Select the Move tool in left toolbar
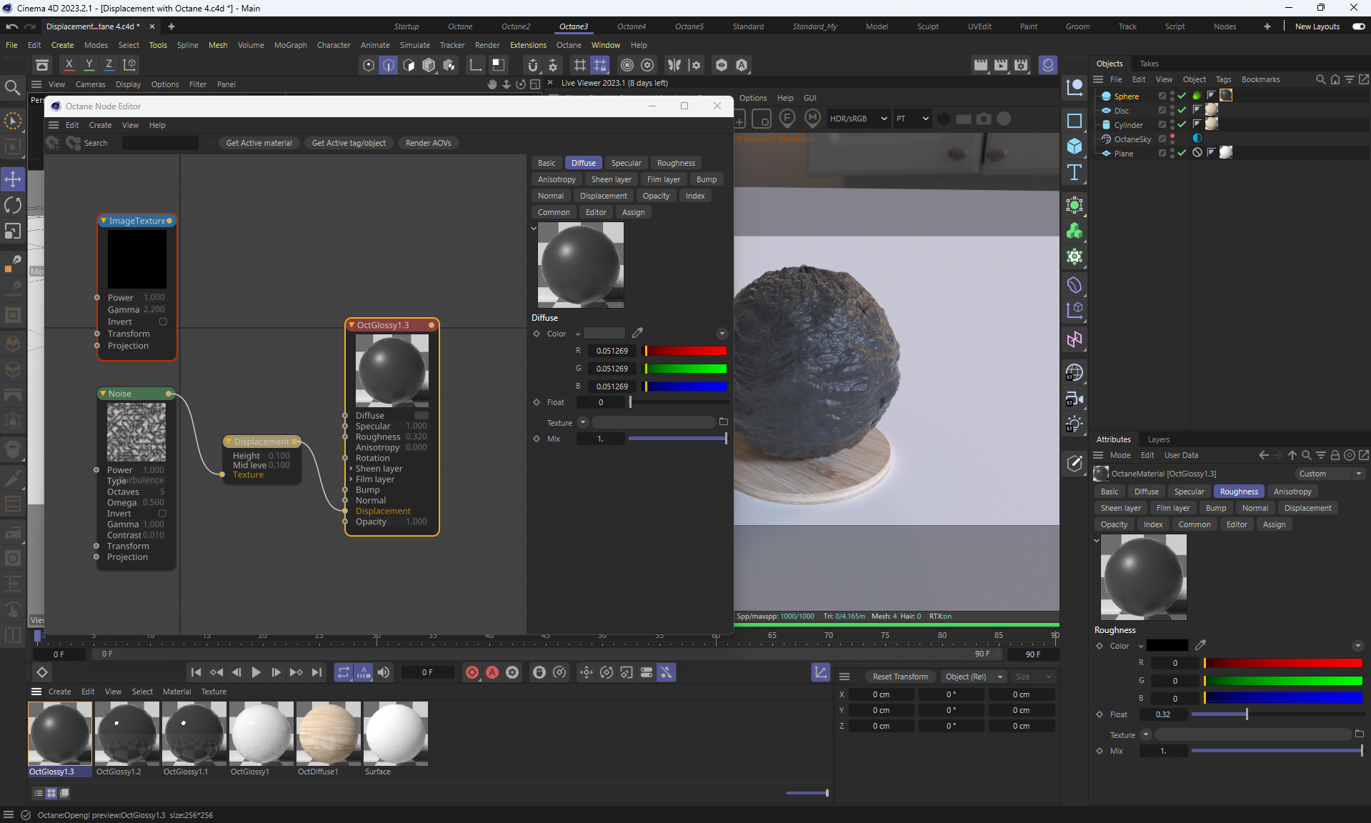Image resolution: width=1371 pixels, height=823 pixels. point(13,179)
